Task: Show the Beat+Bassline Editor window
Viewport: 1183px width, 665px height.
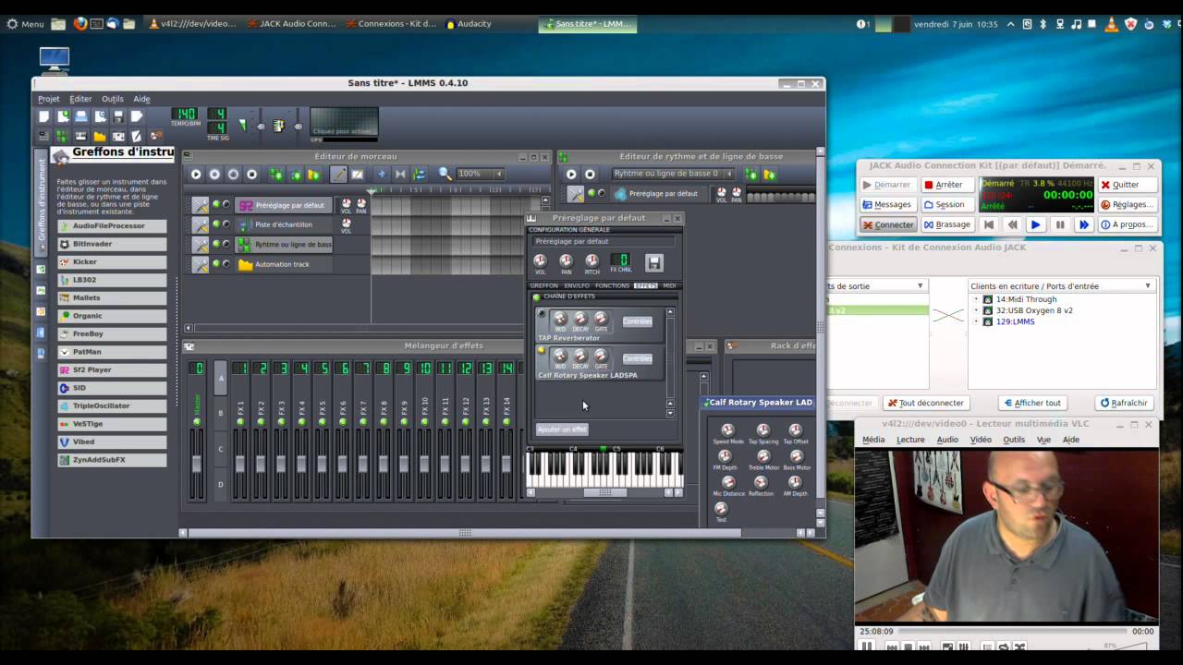Action: [63, 136]
